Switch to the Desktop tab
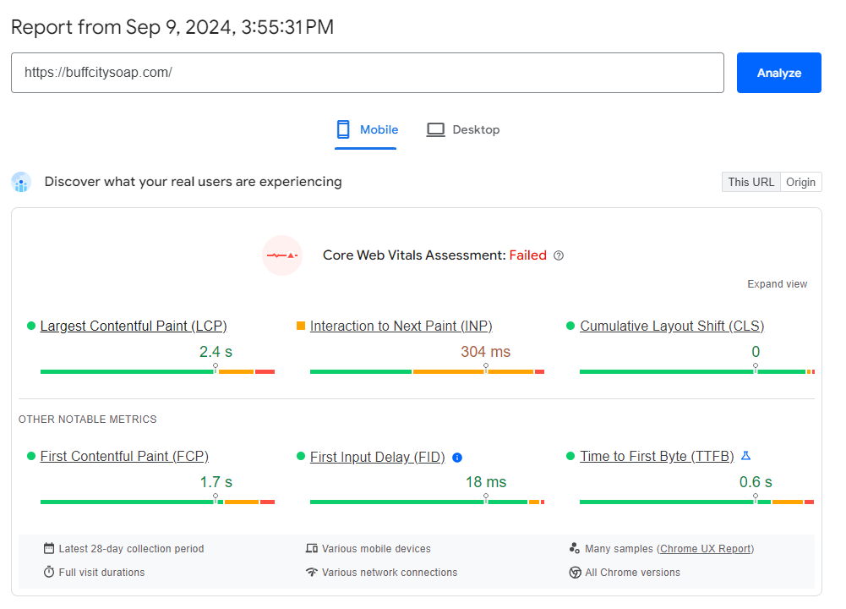 [x=463, y=129]
